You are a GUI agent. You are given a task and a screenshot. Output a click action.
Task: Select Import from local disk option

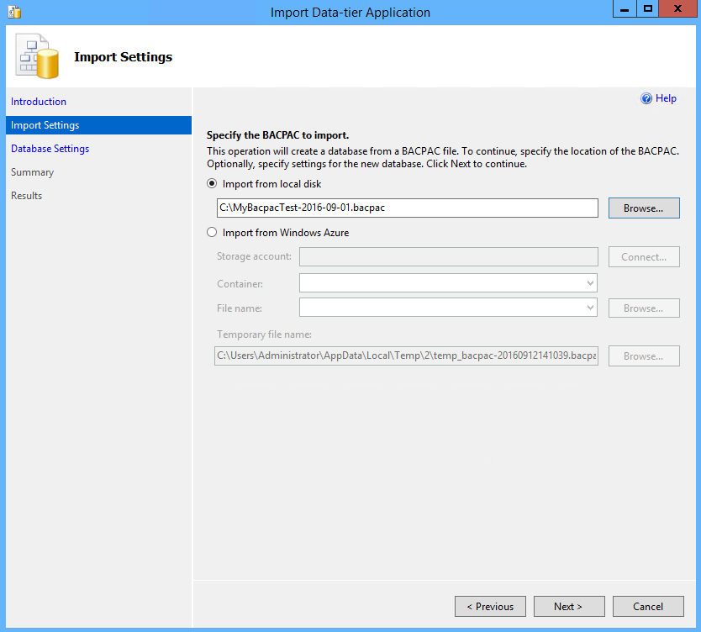coord(212,184)
